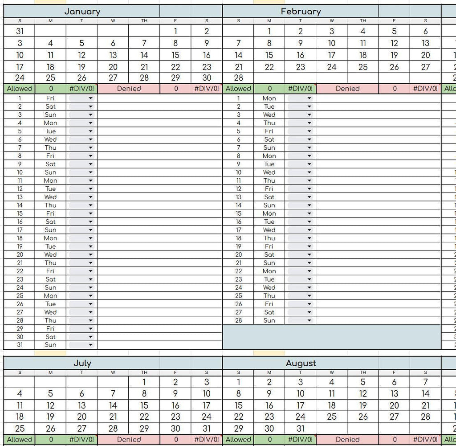Select January's green Allowed label cell
Image resolution: width=456 pixels, height=446 pixels.
19,89
